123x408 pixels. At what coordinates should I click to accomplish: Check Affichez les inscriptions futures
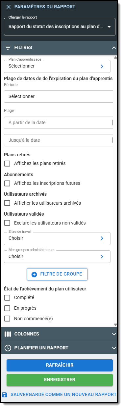(7, 183)
